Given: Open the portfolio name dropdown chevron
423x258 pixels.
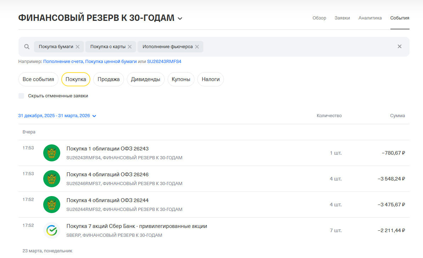Looking at the screenshot, I should [x=180, y=18].
